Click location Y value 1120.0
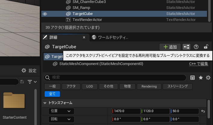 (155, 111)
